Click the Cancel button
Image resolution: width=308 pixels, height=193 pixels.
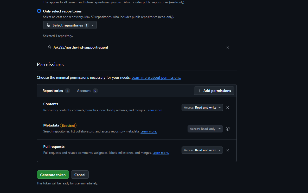tap(80, 175)
